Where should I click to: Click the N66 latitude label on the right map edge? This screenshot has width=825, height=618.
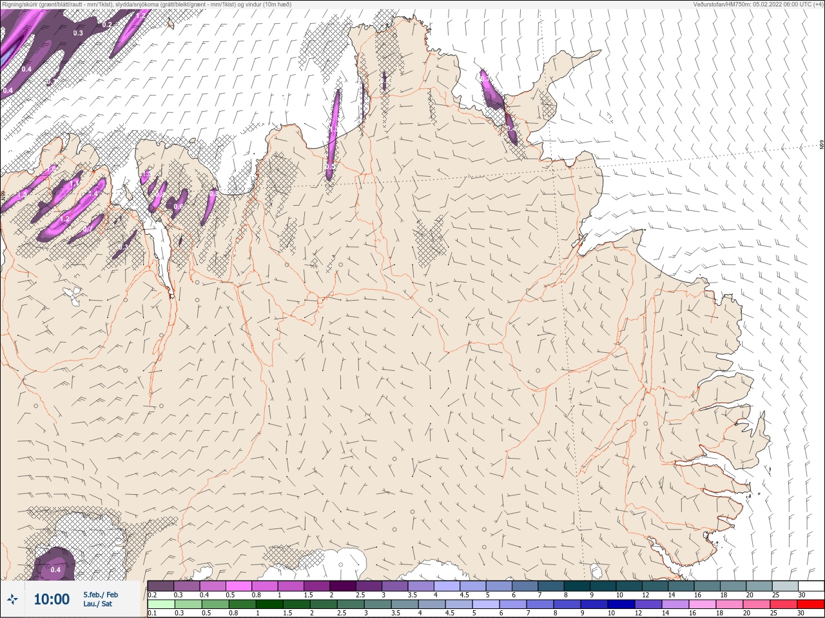pyautogui.click(x=822, y=145)
